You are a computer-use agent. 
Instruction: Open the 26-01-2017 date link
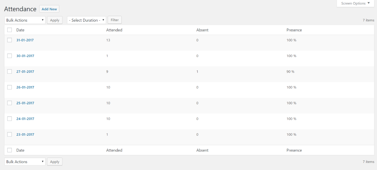pyautogui.click(x=25, y=87)
